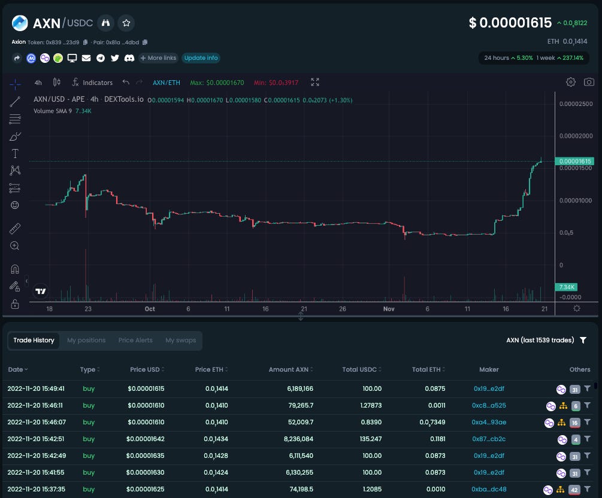Select the zoom in tool
This screenshot has height=498, width=602.
15,246
